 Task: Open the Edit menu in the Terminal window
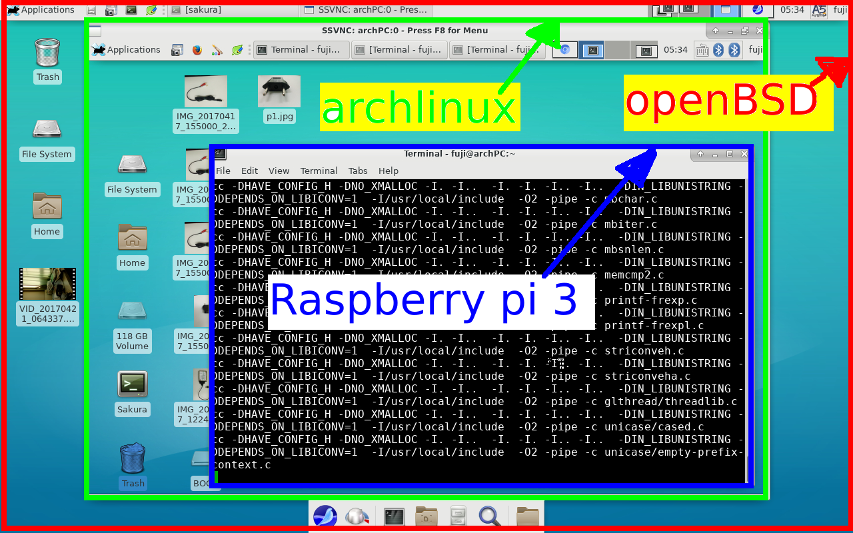[x=249, y=171]
